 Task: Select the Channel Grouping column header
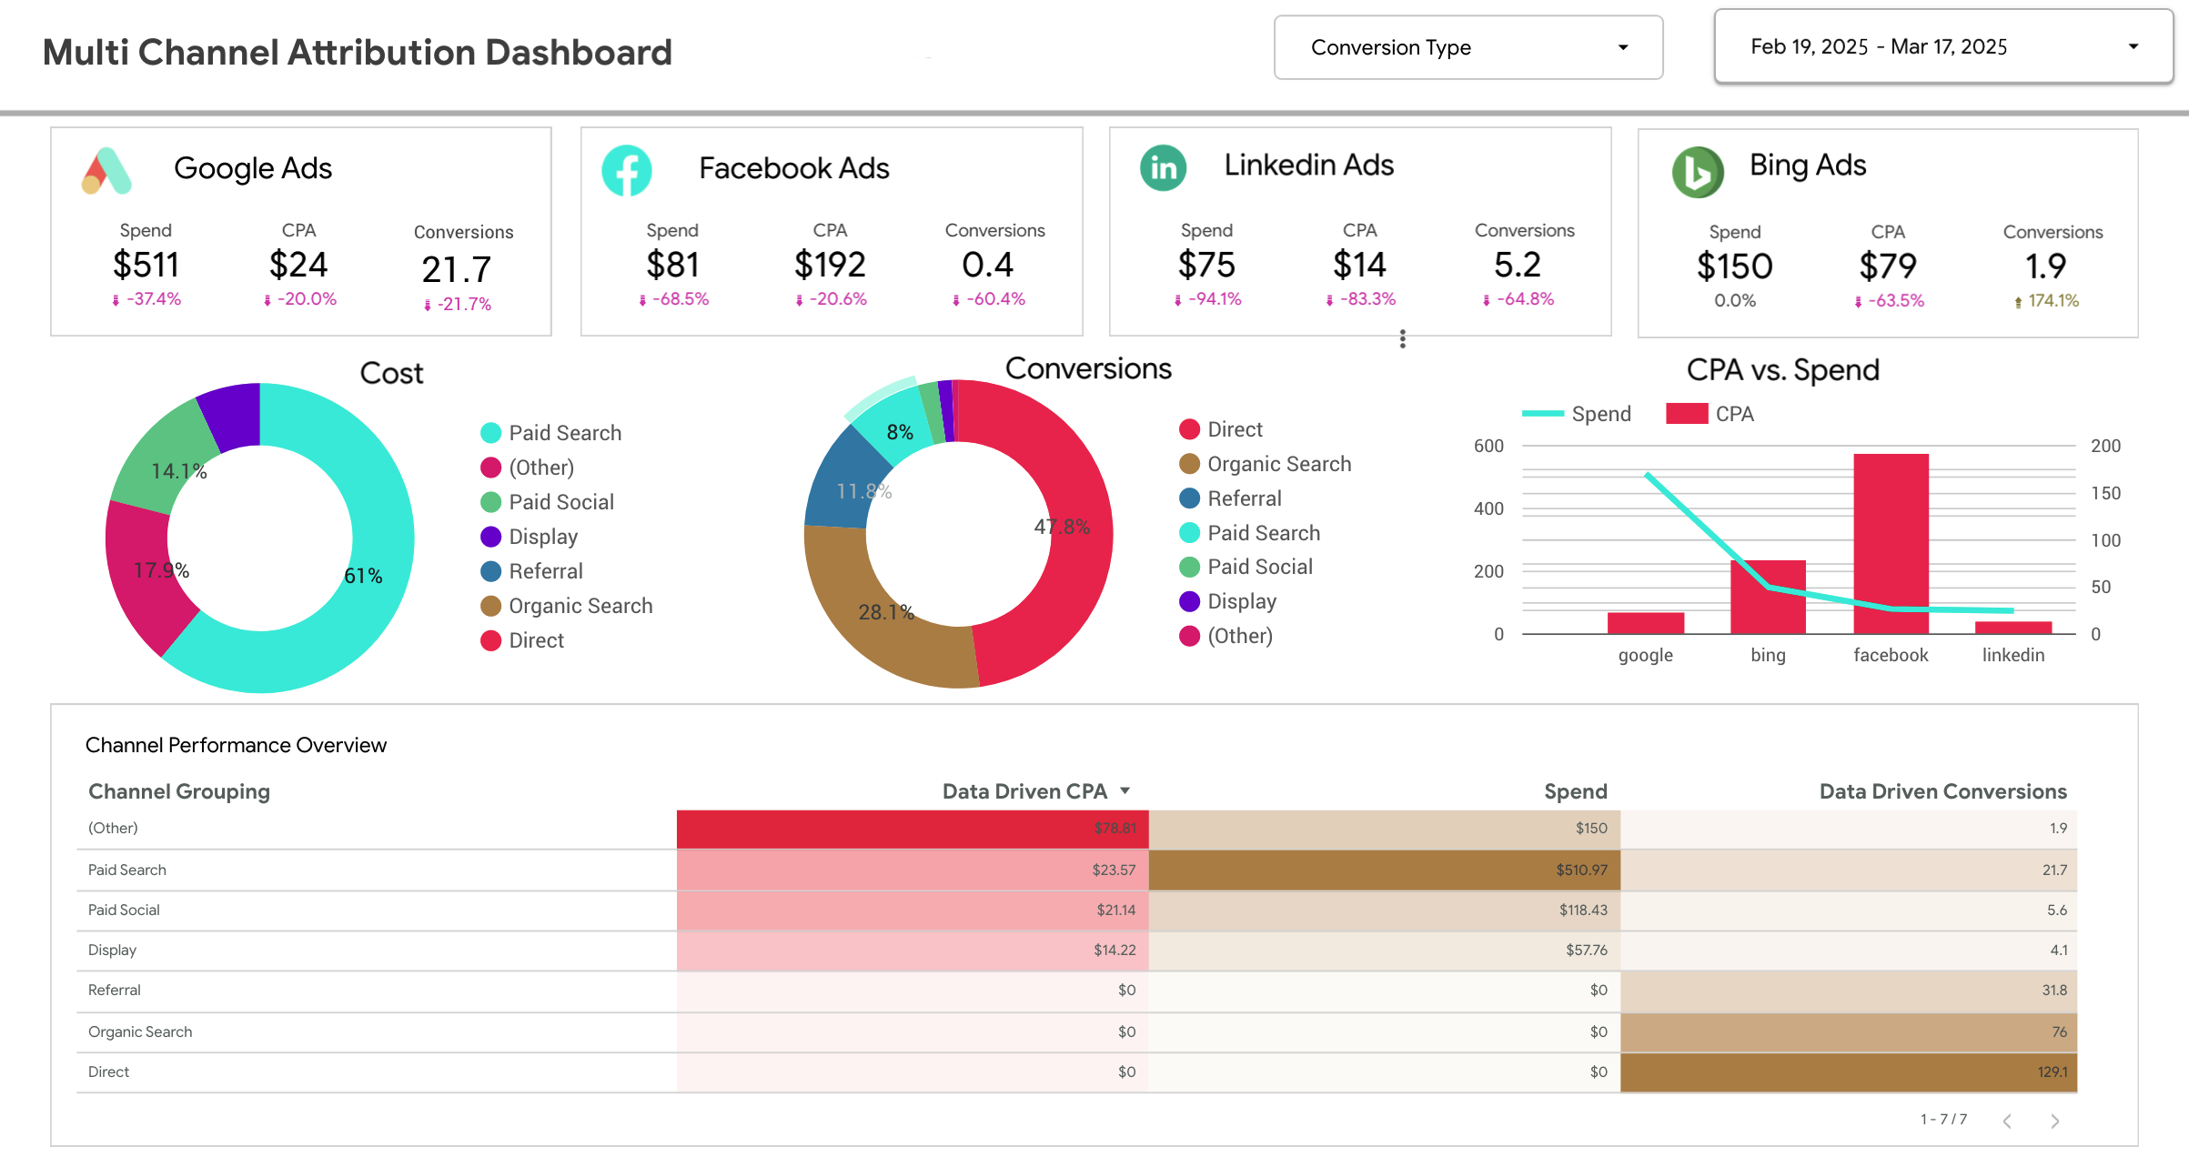coord(178,790)
